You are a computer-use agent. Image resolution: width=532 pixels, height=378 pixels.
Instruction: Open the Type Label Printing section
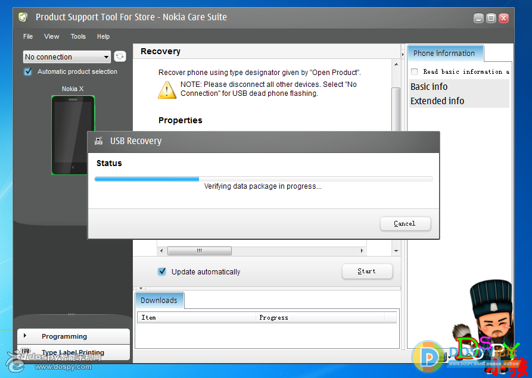pos(74,352)
